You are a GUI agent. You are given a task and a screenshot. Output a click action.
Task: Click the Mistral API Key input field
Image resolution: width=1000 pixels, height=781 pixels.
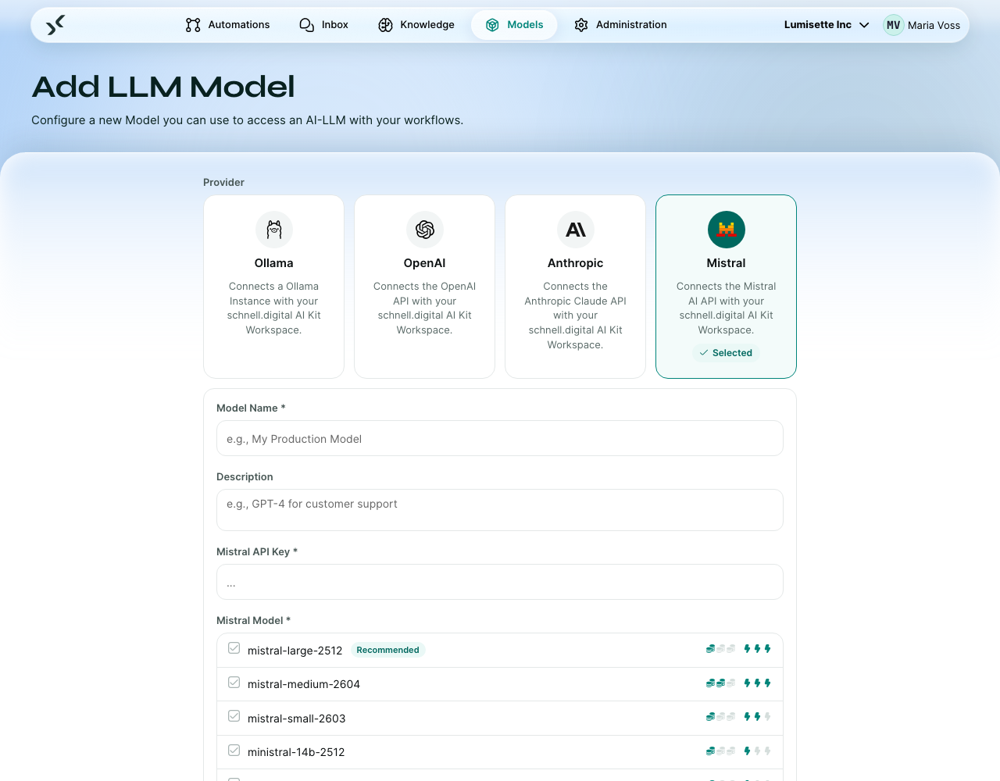tap(500, 582)
